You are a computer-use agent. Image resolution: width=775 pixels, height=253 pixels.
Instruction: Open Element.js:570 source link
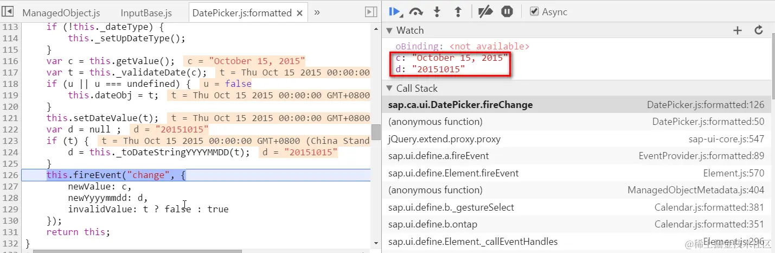(734, 173)
